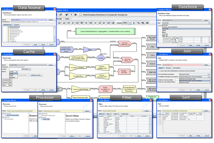The image size is (214, 143).
Task: Click the DataSource list vertical scrollbar
Action: pos(54,34)
